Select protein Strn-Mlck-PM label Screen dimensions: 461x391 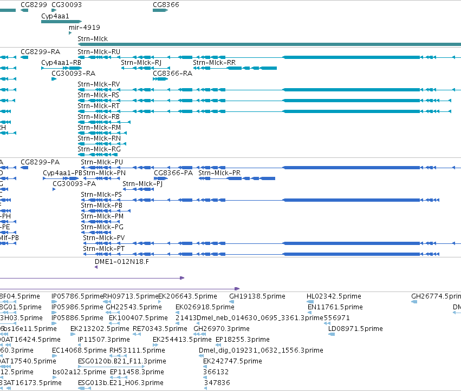(102, 216)
